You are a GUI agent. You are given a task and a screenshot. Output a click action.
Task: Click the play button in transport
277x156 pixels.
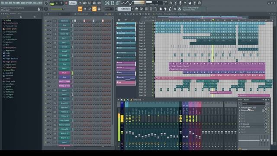[x=57, y=3]
